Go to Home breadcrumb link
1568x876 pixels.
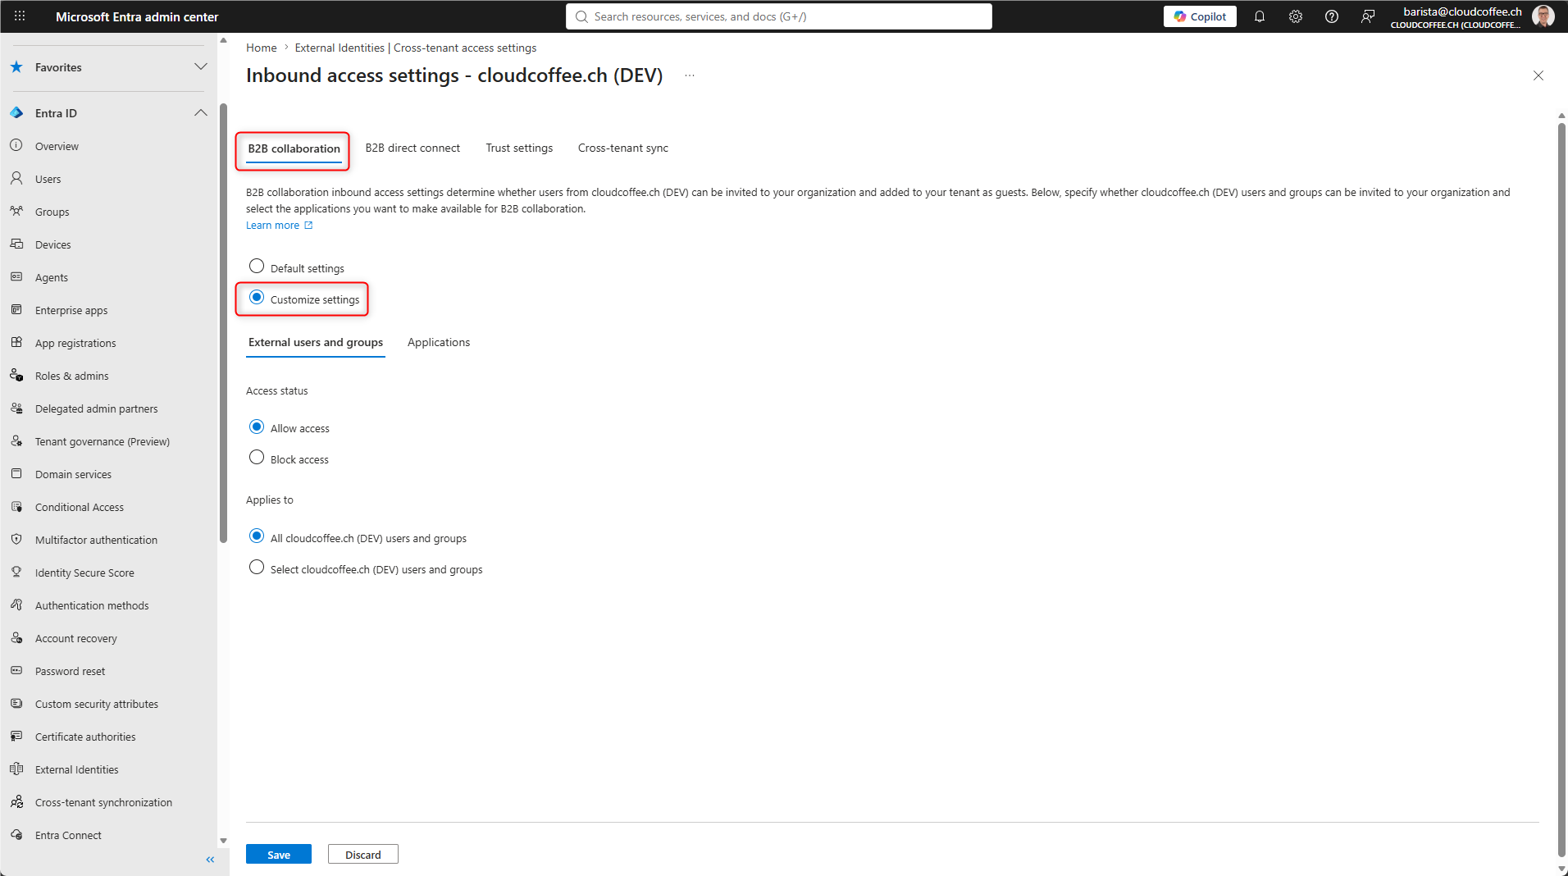[x=262, y=48]
